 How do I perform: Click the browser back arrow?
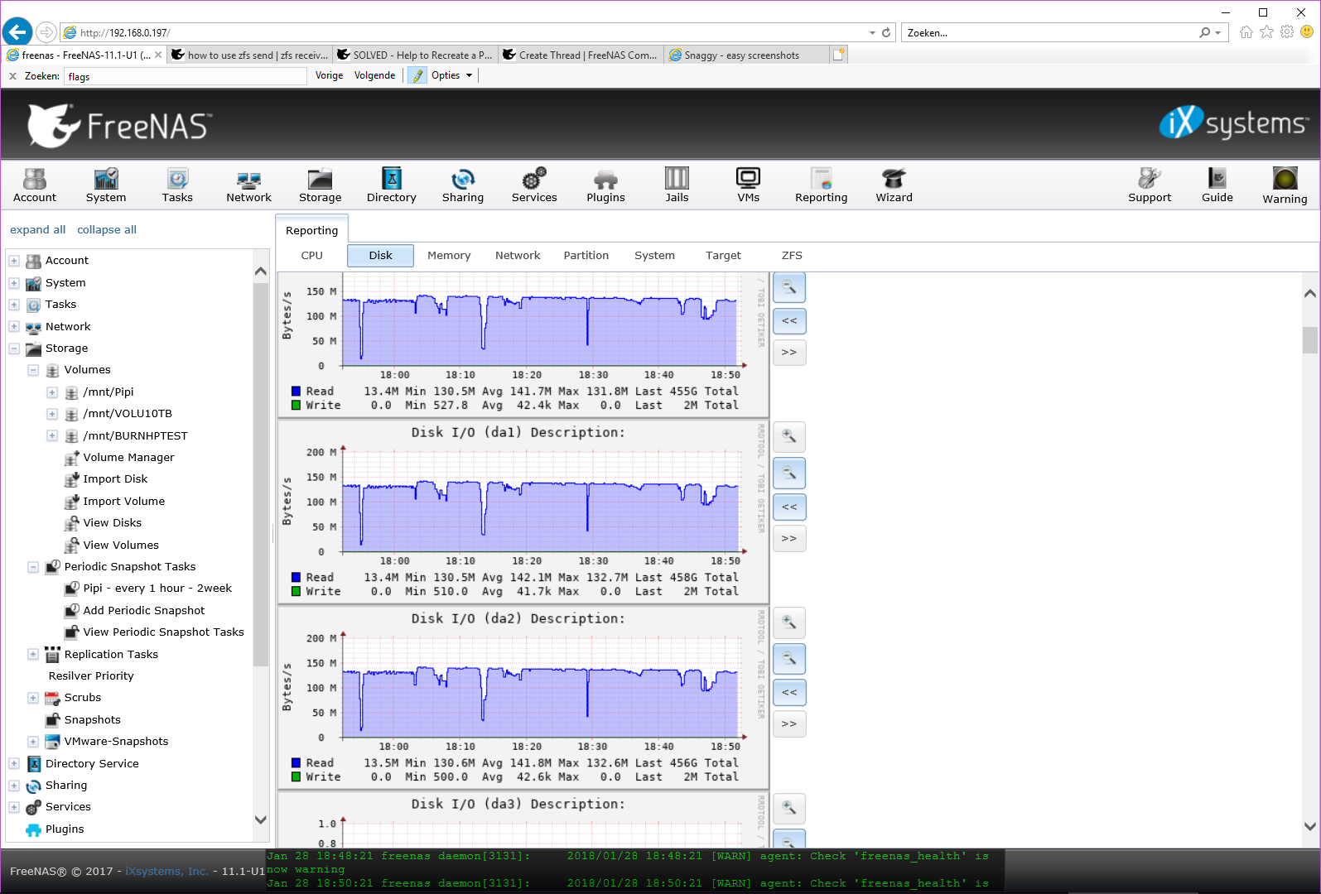(17, 32)
